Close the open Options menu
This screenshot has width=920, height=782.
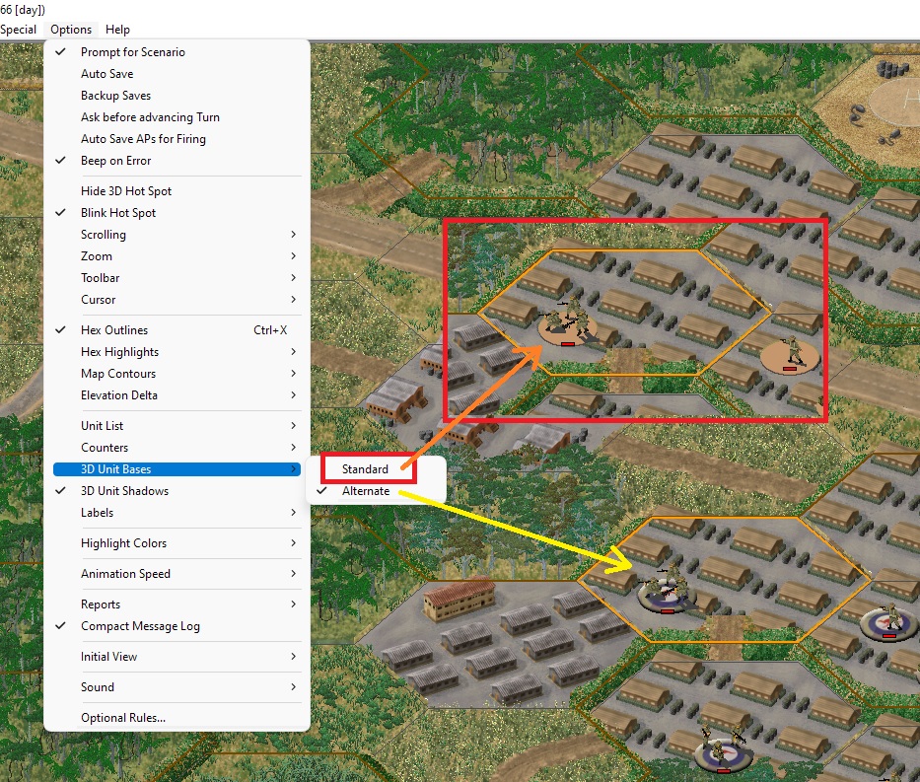(x=71, y=30)
